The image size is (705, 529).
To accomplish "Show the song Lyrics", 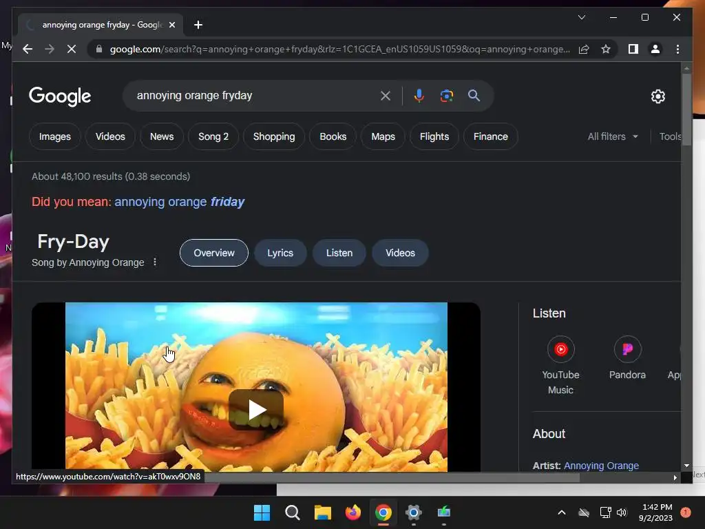I will pos(280,253).
